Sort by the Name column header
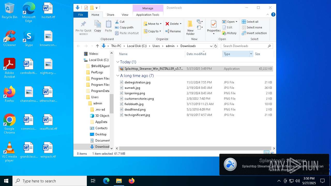Image resolution: width=331 pixels, height=186 pixels. 151,54
